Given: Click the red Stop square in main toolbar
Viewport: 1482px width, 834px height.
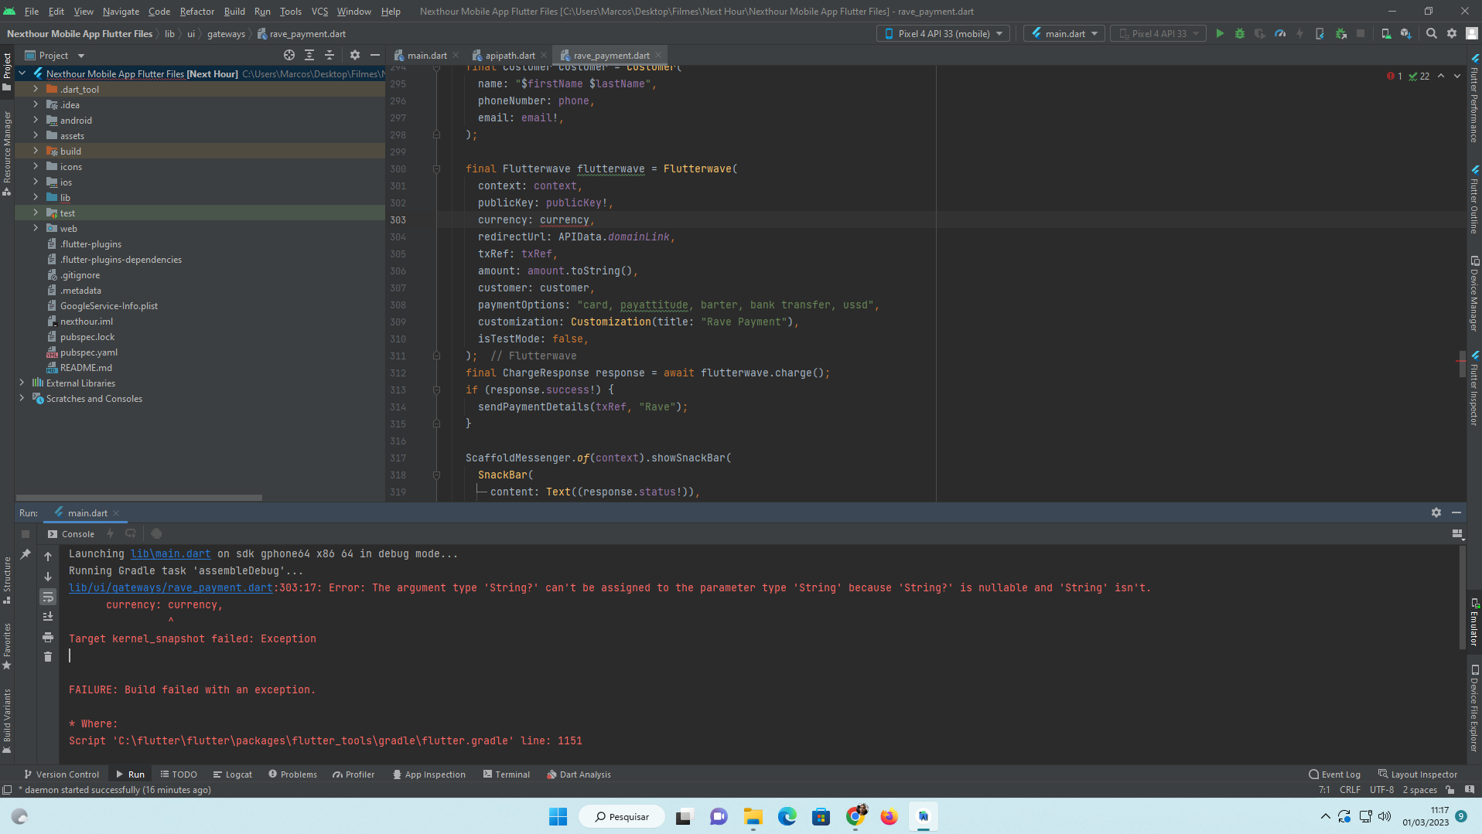Looking at the screenshot, I should [1361, 34].
